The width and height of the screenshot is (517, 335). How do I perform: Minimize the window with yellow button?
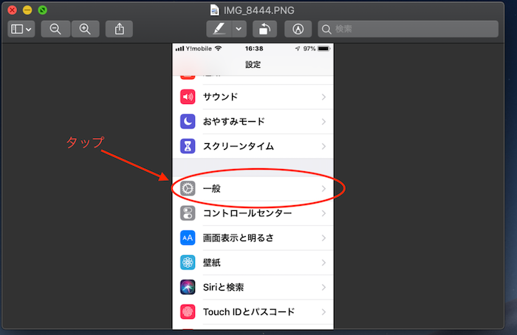point(27,10)
